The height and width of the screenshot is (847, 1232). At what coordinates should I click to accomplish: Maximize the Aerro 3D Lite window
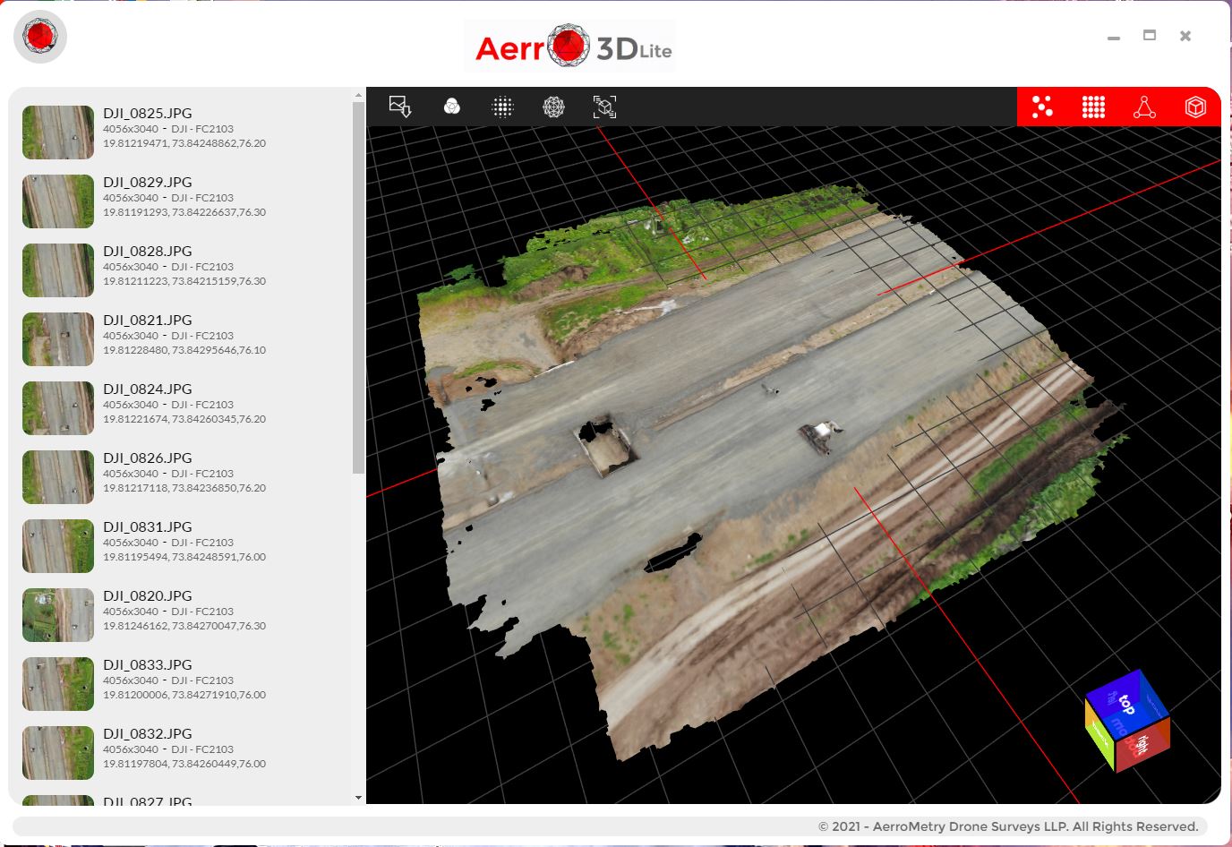1150,35
